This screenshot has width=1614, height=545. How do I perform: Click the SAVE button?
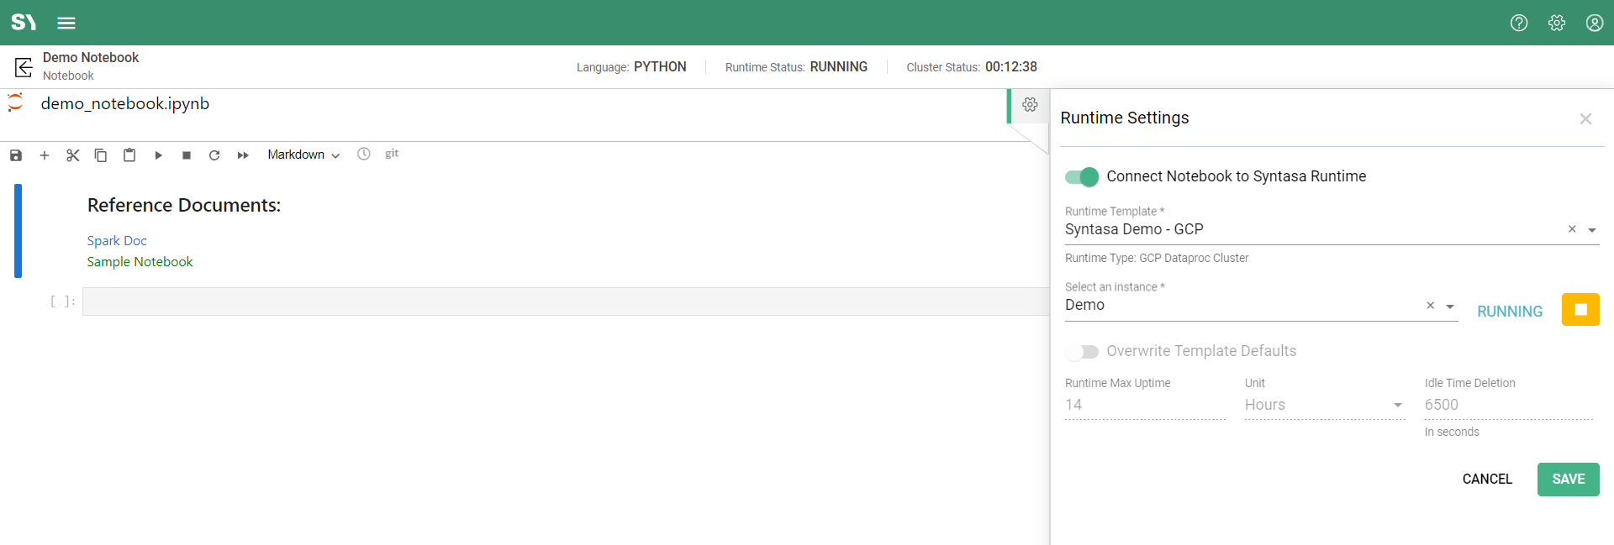(1568, 479)
